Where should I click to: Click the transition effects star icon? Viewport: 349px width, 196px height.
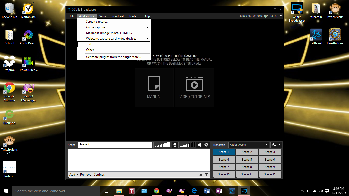coord(274,145)
